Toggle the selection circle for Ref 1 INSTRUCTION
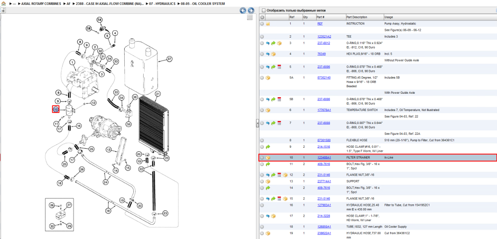 click(262, 24)
